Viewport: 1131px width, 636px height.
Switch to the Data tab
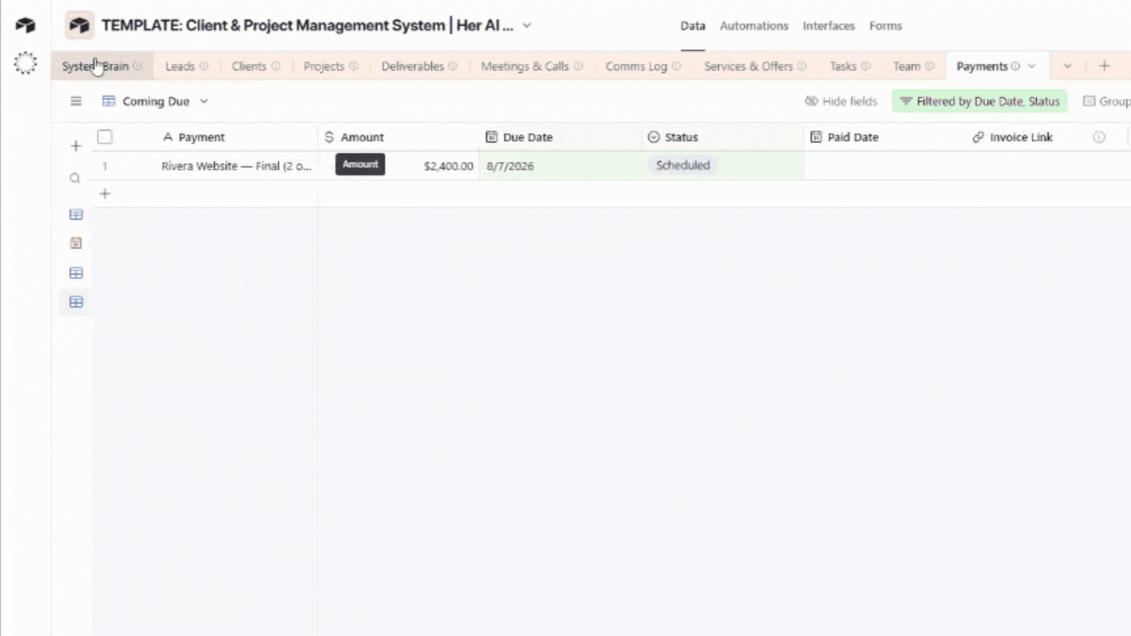pos(693,26)
